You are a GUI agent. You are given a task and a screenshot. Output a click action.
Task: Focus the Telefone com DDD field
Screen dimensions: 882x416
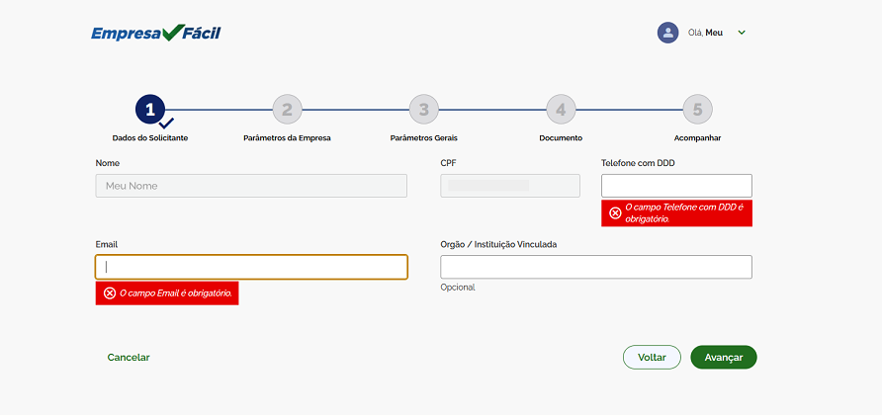tap(676, 186)
